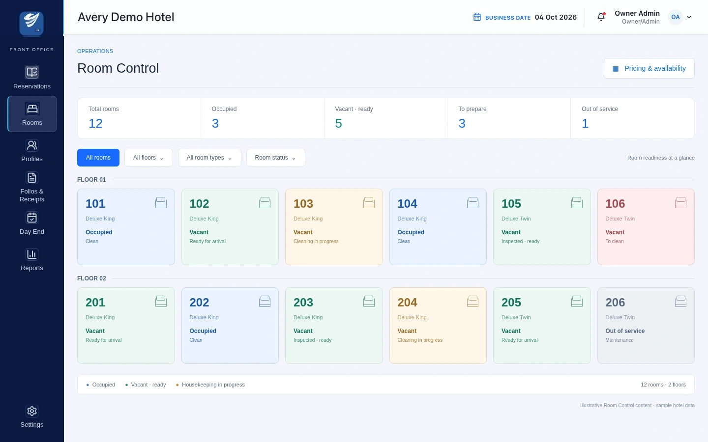Open Folios & Receipts section
The height and width of the screenshot is (442, 708).
[32, 187]
